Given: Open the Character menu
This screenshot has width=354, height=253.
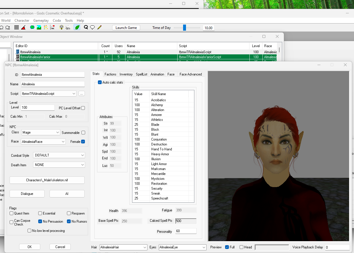Looking at the screenshot, I should 22,21.
